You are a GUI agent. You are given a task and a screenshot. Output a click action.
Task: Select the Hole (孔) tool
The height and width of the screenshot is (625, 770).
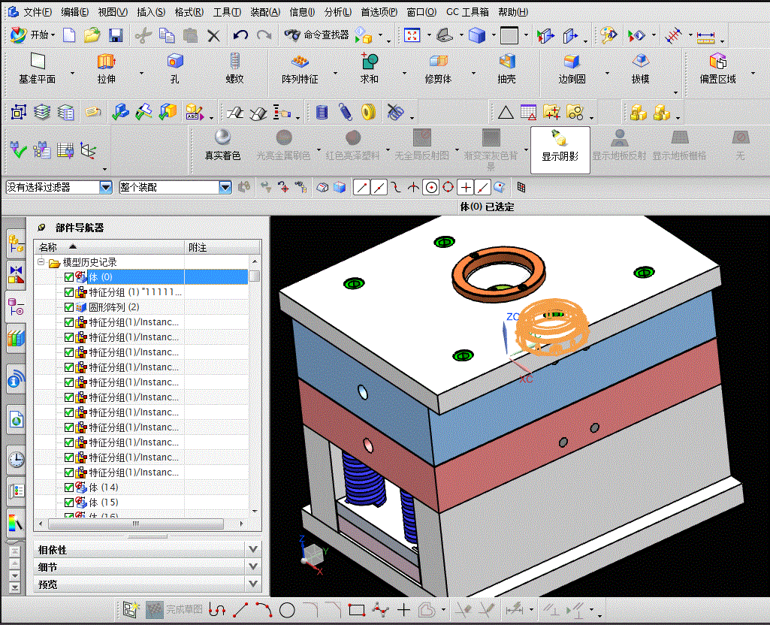coord(175,69)
